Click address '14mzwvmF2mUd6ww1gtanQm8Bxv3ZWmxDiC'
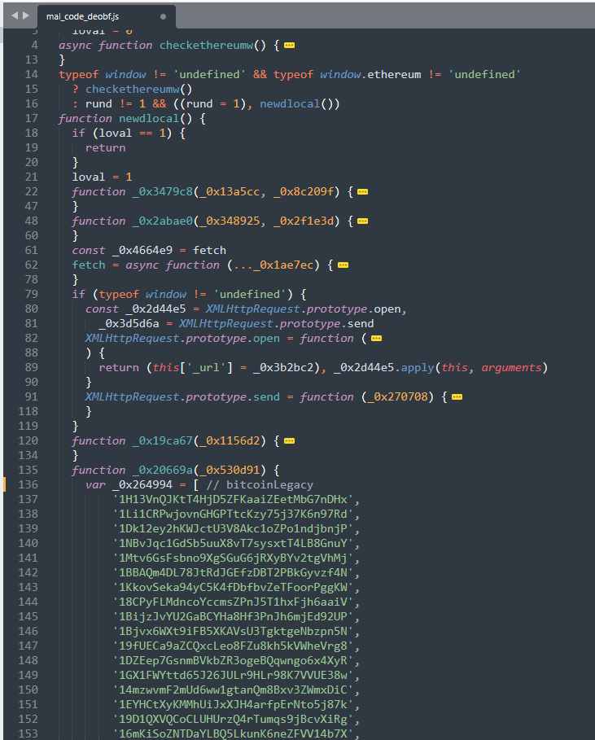The image size is (595, 740). 233,690
